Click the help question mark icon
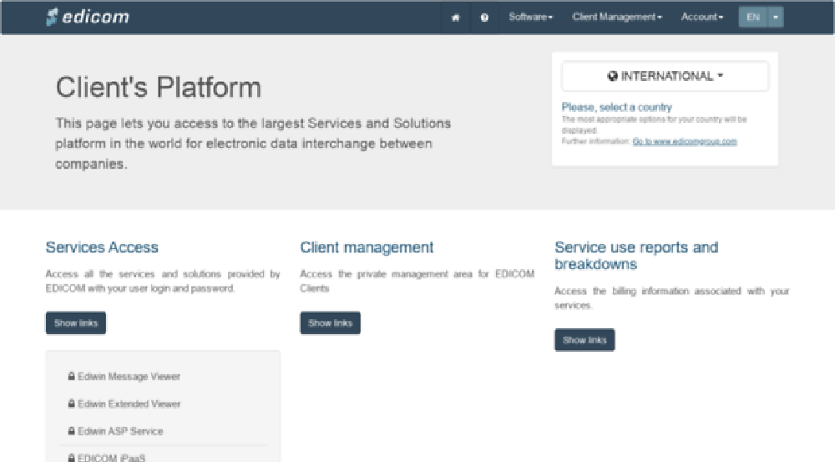Image resolution: width=835 pixels, height=462 pixels. [484, 18]
